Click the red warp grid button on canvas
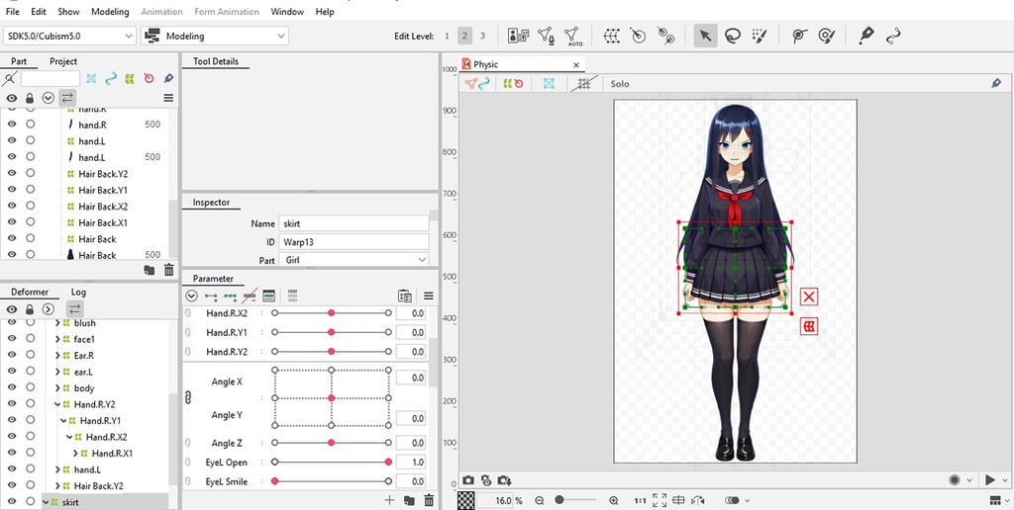The height and width of the screenshot is (510, 1014). (x=809, y=326)
